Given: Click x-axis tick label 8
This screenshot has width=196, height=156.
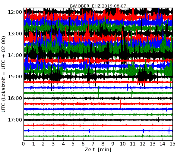Looking at the screenshot, I should tap(103, 144).
